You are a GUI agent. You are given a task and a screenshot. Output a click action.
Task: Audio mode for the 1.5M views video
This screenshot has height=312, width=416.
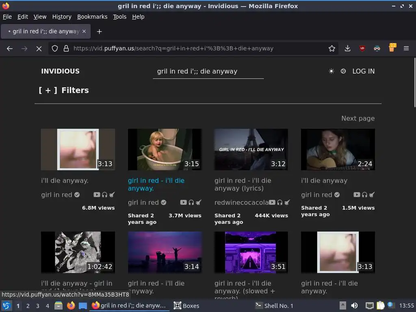[x=364, y=195]
